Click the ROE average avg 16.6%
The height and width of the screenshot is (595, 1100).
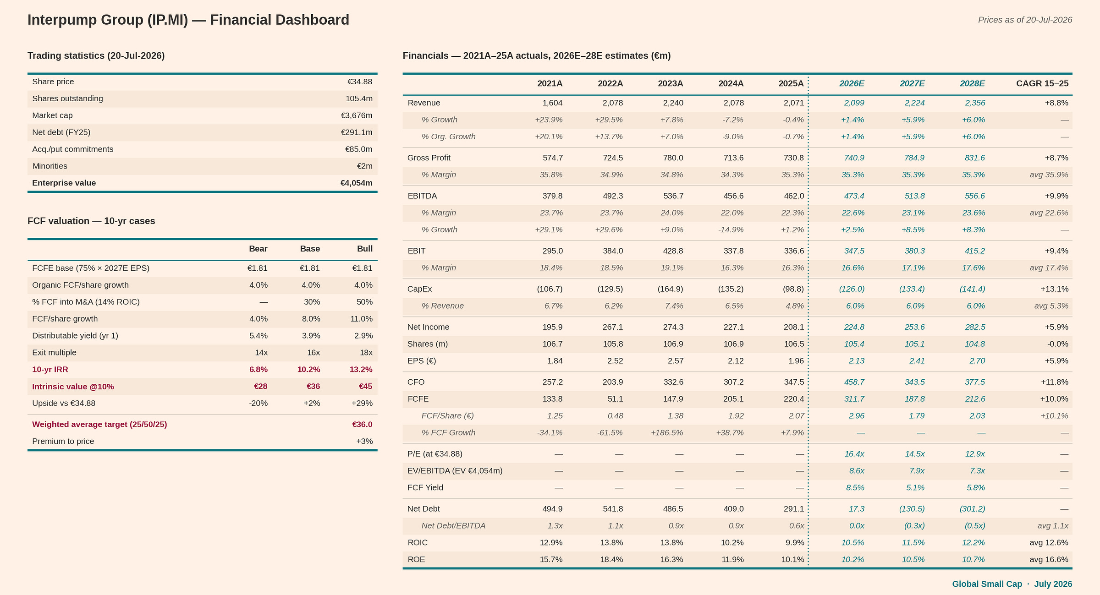click(1049, 560)
